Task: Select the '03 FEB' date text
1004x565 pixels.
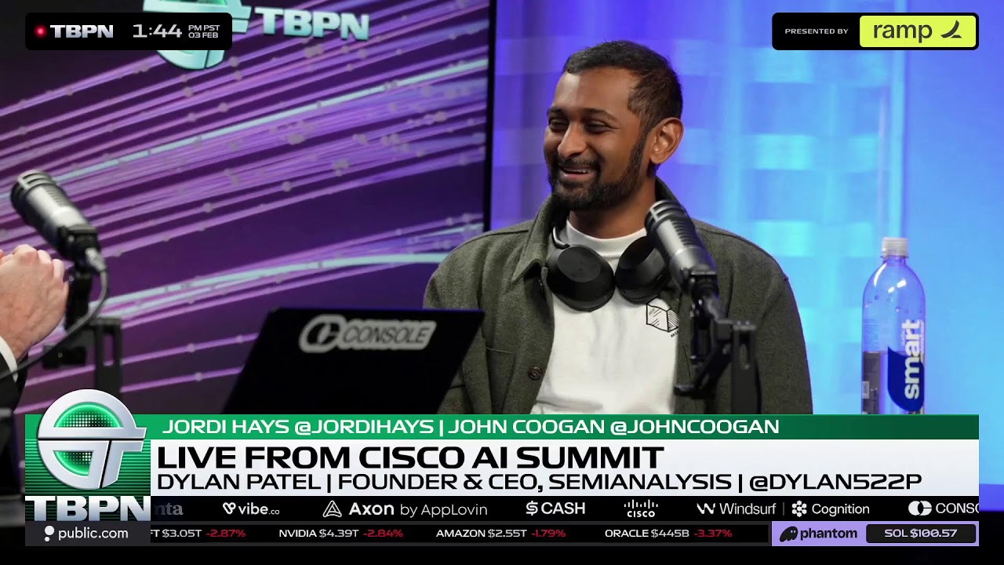Action: click(x=203, y=36)
